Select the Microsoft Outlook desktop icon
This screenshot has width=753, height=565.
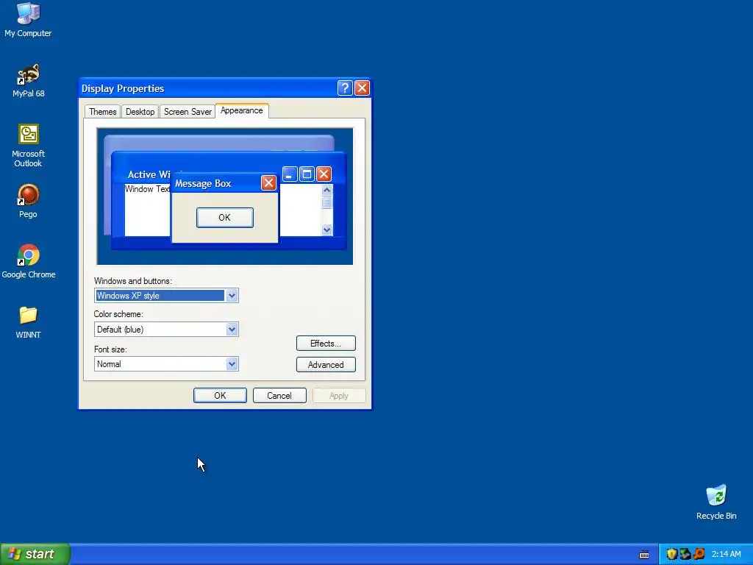point(28,146)
